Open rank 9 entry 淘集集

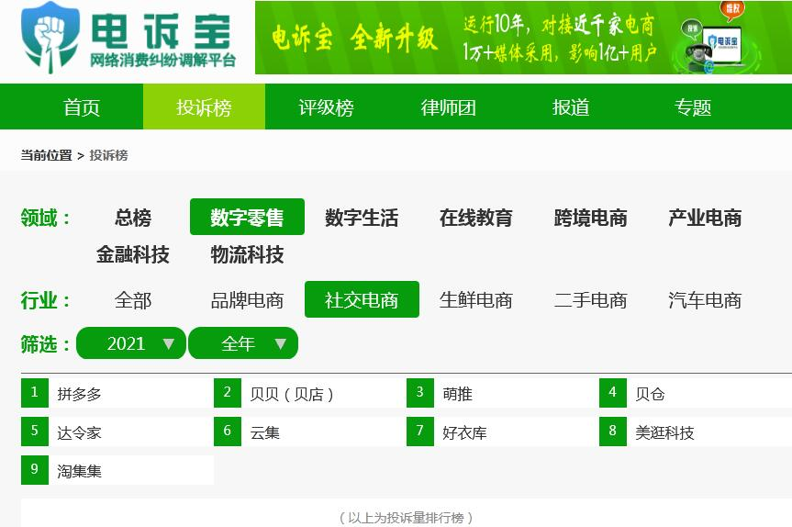point(79,471)
